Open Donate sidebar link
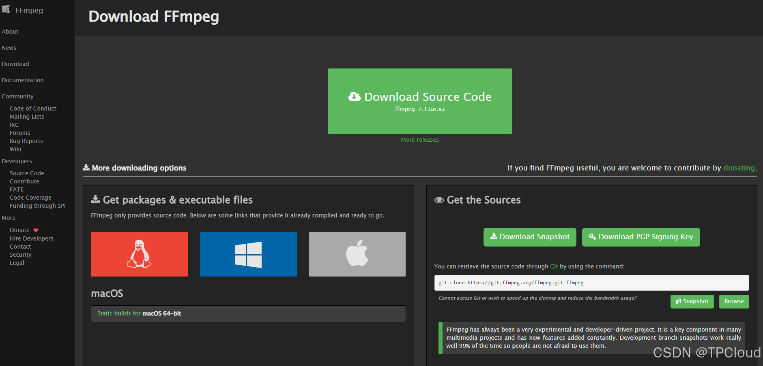The image size is (763, 366). [19, 230]
